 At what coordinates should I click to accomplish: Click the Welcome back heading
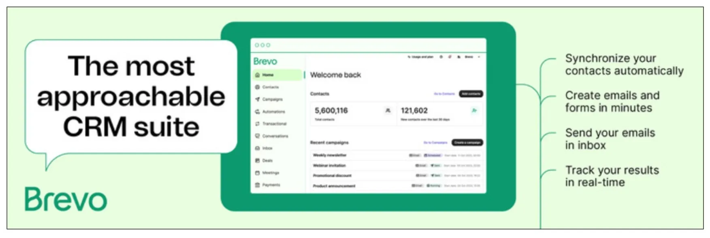tap(335, 75)
